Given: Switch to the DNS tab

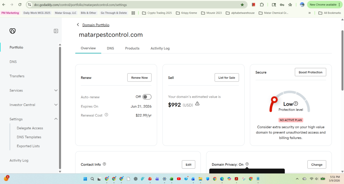Looking at the screenshot, I should (110, 48).
